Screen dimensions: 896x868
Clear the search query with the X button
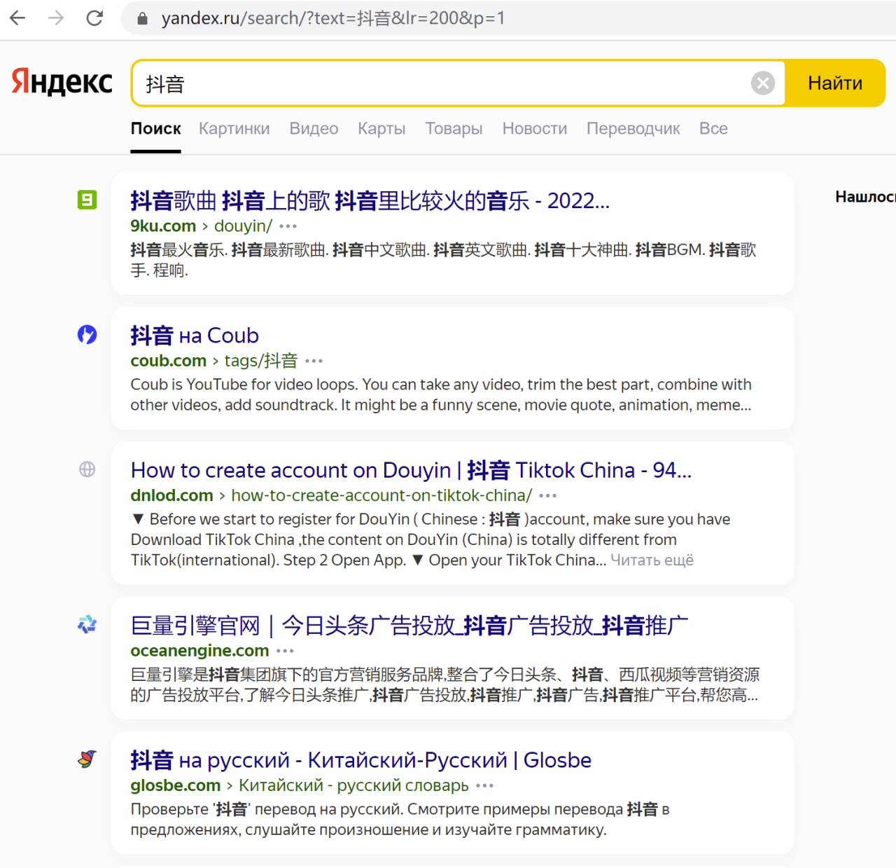pyautogui.click(x=762, y=83)
